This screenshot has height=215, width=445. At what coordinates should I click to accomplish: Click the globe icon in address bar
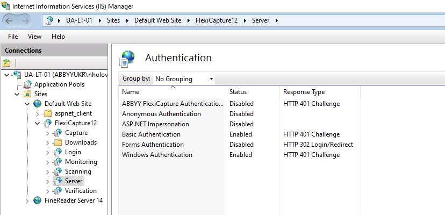click(x=49, y=20)
